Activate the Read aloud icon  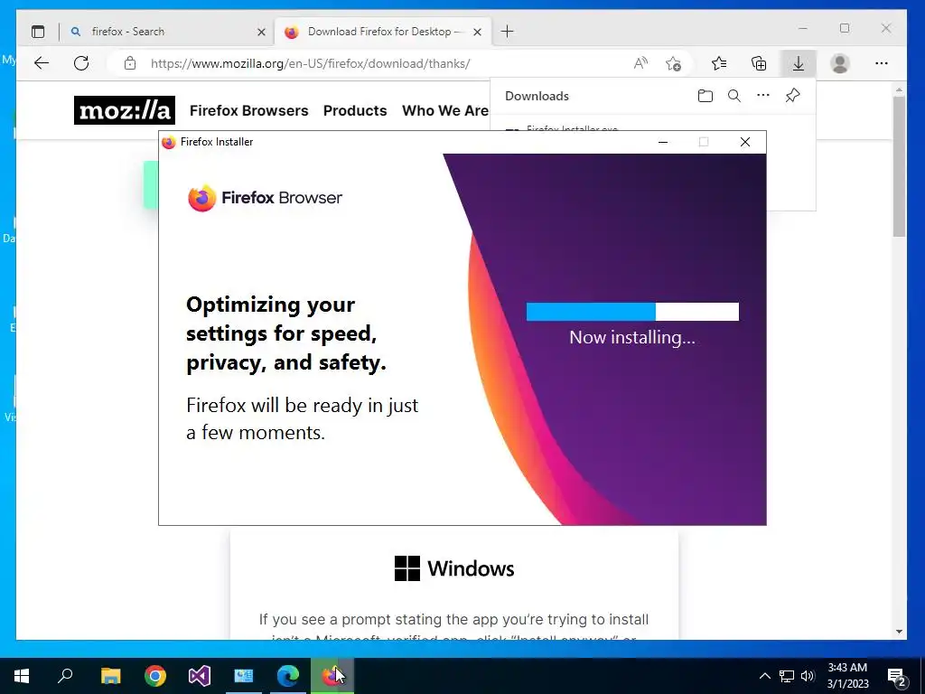tap(640, 63)
